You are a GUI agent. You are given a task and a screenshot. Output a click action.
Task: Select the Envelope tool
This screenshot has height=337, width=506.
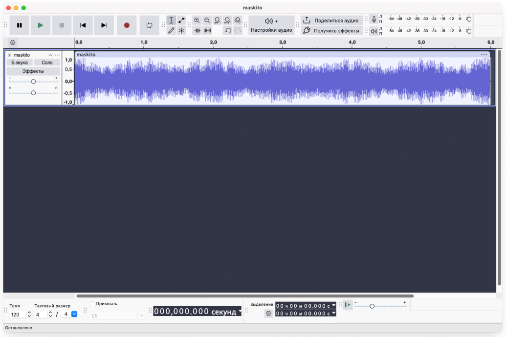pos(181,21)
